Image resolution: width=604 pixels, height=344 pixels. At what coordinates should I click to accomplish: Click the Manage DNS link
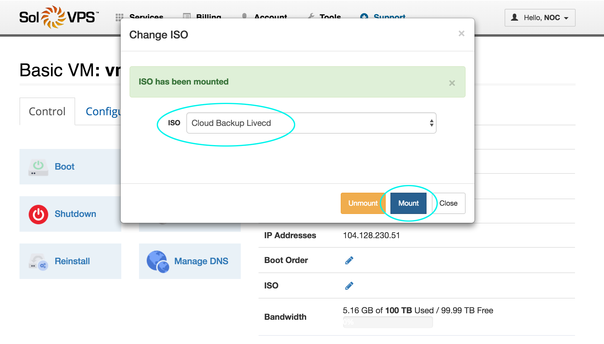pos(201,261)
